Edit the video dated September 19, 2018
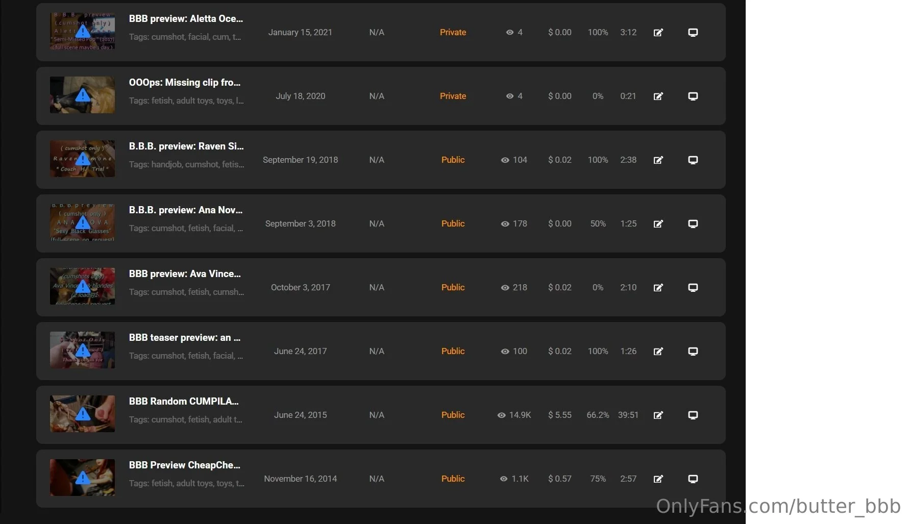 point(658,160)
